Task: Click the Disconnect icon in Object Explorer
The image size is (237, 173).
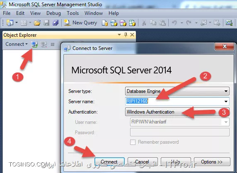Action: pos(44,45)
